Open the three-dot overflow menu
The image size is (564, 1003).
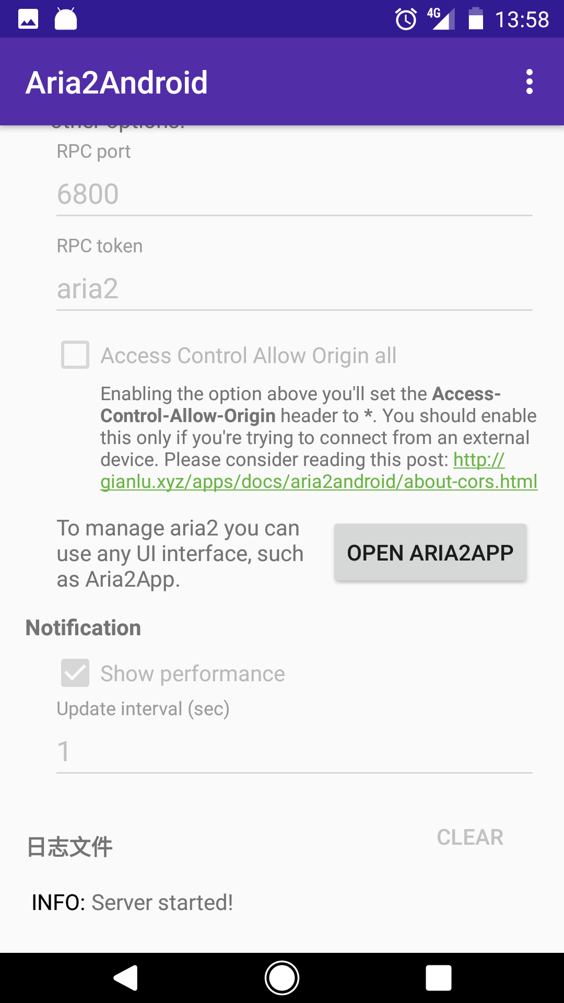pyautogui.click(x=529, y=82)
